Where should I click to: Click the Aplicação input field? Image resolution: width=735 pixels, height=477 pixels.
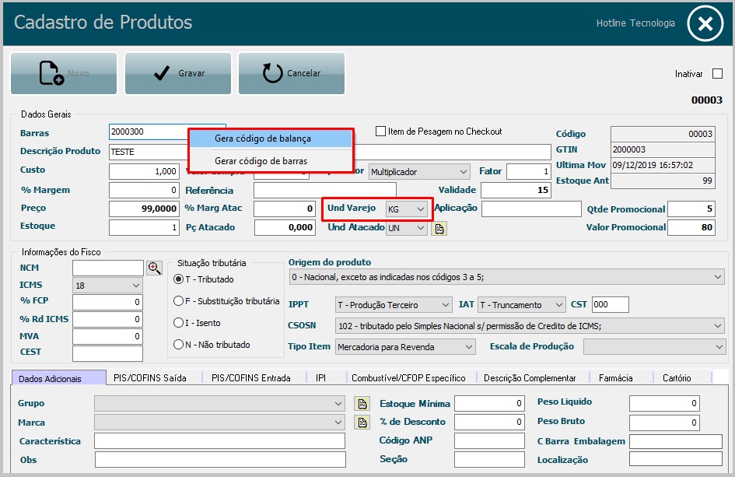[x=531, y=209]
